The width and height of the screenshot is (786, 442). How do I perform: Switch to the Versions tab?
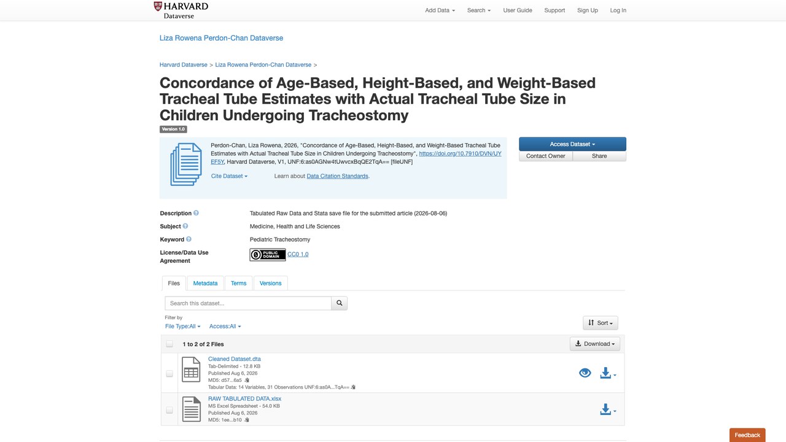click(x=271, y=283)
